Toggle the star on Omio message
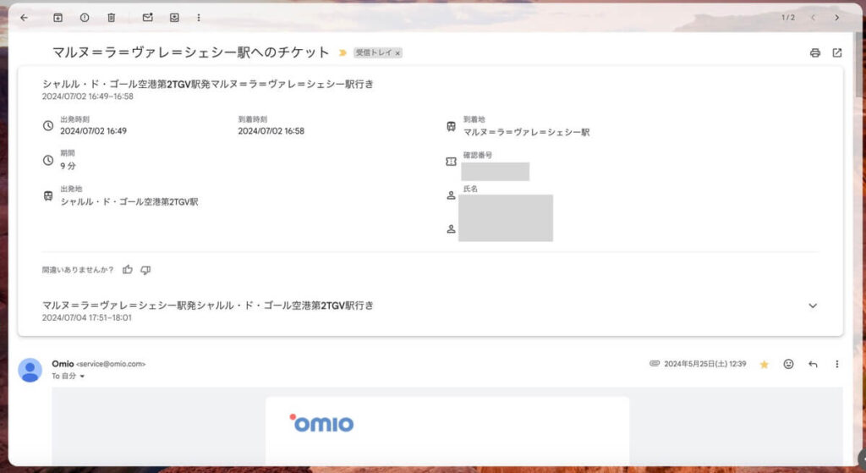866x473 pixels. [x=765, y=364]
